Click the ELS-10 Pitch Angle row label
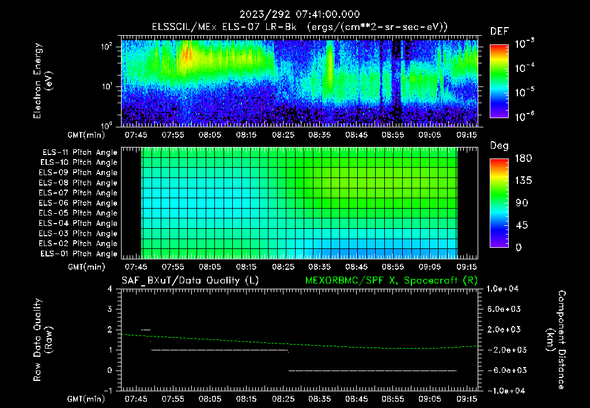 click(79, 163)
